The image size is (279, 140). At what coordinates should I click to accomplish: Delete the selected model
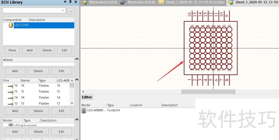(38, 132)
